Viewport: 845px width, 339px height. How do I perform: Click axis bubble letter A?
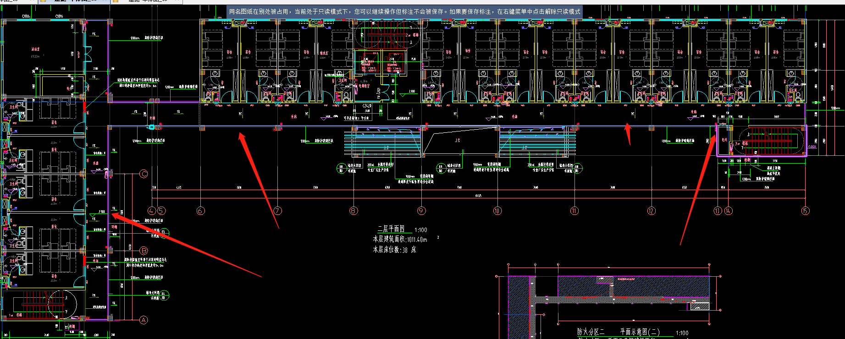point(144,320)
